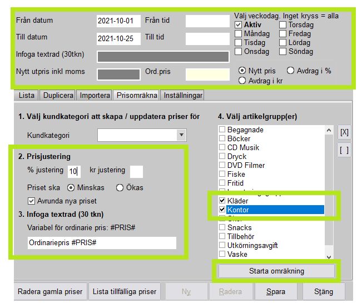Screen dimensions: 357x303
Task: Open the Inställningar tab
Action: (183, 96)
